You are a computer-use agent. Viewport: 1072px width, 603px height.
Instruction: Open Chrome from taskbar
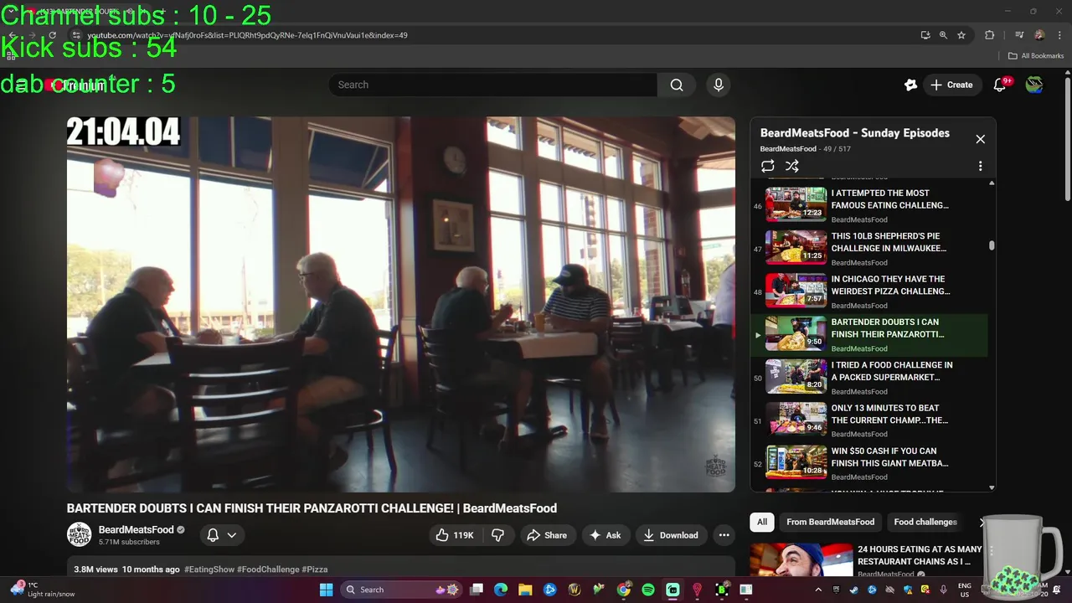[623, 590]
